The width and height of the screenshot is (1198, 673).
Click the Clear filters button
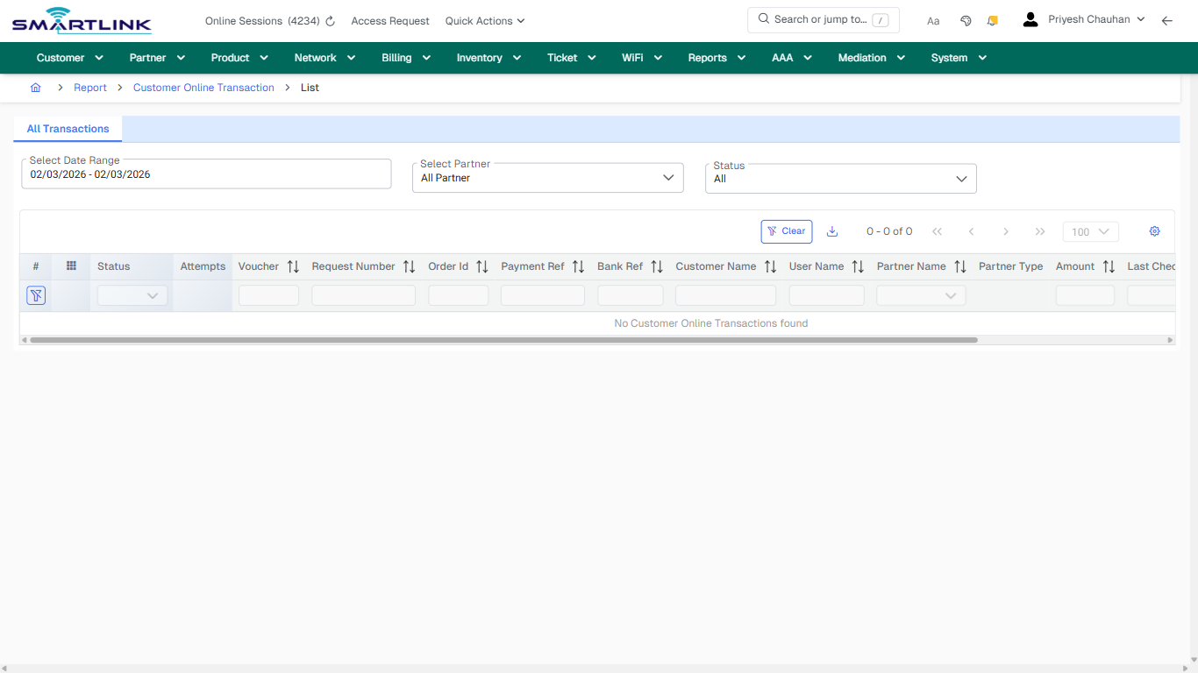coord(786,230)
